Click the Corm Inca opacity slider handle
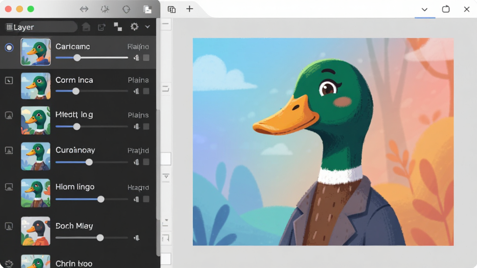Viewport: 477px width, 268px height. [76, 91]
